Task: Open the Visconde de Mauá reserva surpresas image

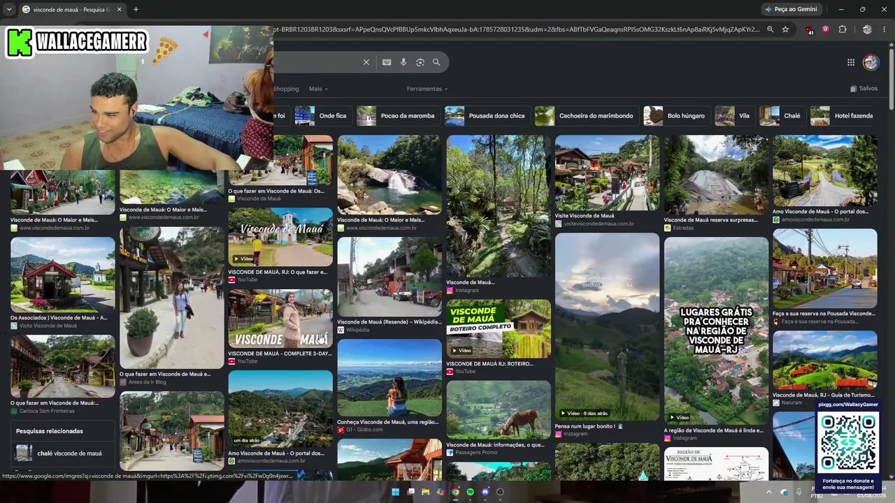Action: click(x=716, y=175)
